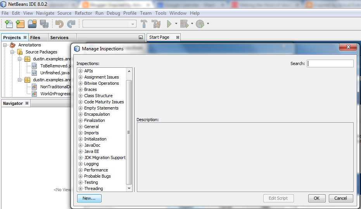
Task: Open the configuration combo box in toolbar
Action: click(x=109, y=24)
